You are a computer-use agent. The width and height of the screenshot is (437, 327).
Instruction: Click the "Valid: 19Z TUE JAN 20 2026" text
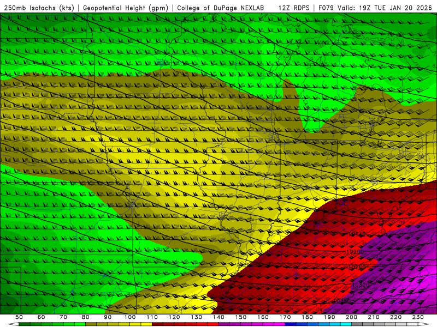pos(385,8)
